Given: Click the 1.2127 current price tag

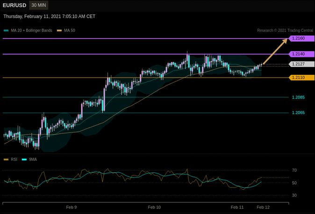Looking at the screenshot, I should tap(301, 64).
